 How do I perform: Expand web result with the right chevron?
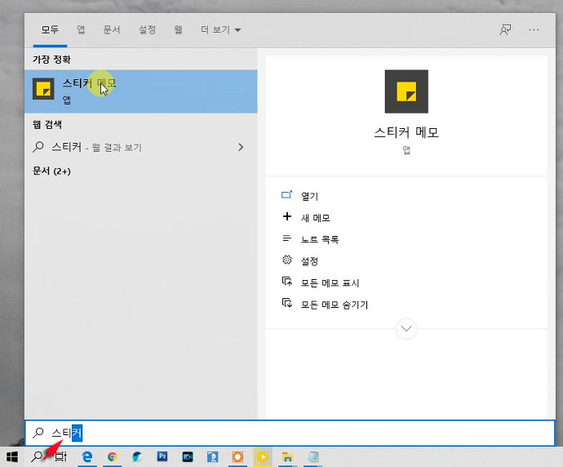coord(241,147)
